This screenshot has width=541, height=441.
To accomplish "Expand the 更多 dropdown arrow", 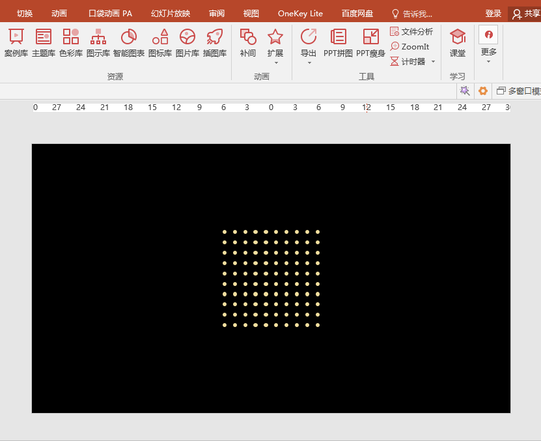I will point(488,62).
